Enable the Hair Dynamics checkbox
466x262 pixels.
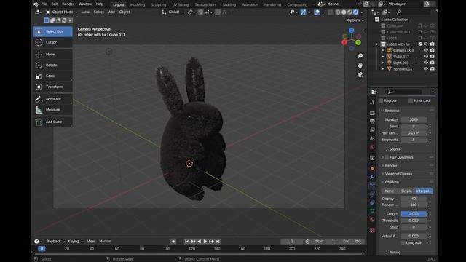[387, 157]
